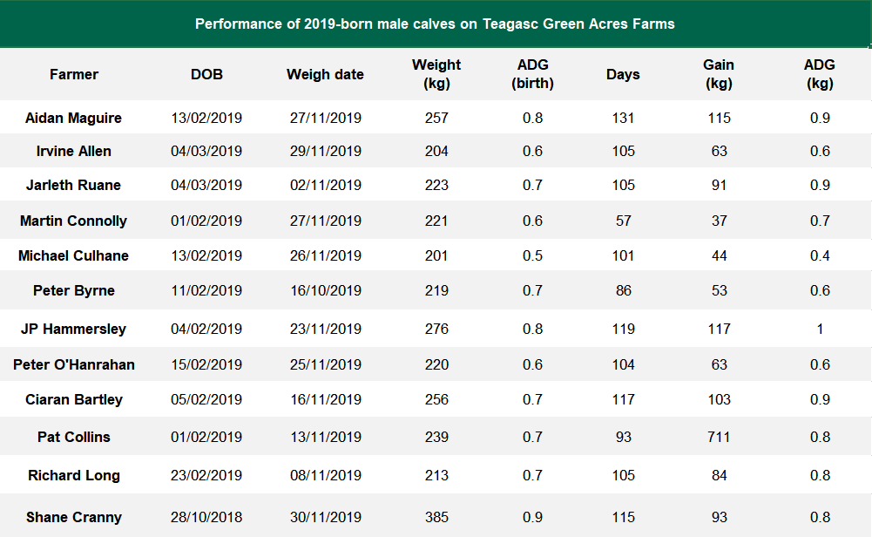Viewport: 872px width, 537px height.
Task: Click Richard Long's DOB 23/02/2019
Action: click(206, 475)
